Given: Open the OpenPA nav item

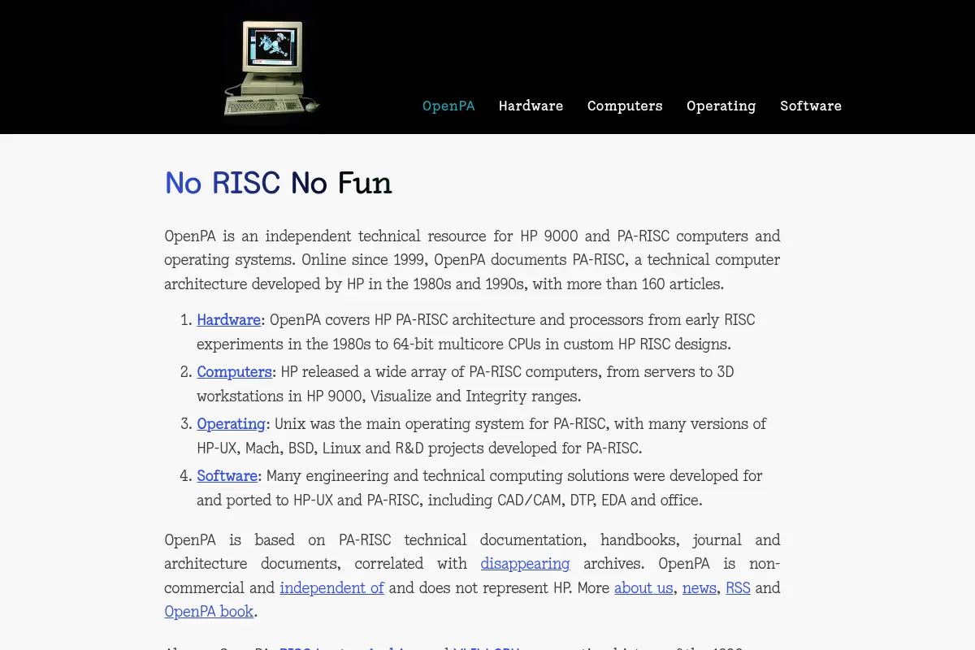Looking at the screenshot, I should click(448, 106).
